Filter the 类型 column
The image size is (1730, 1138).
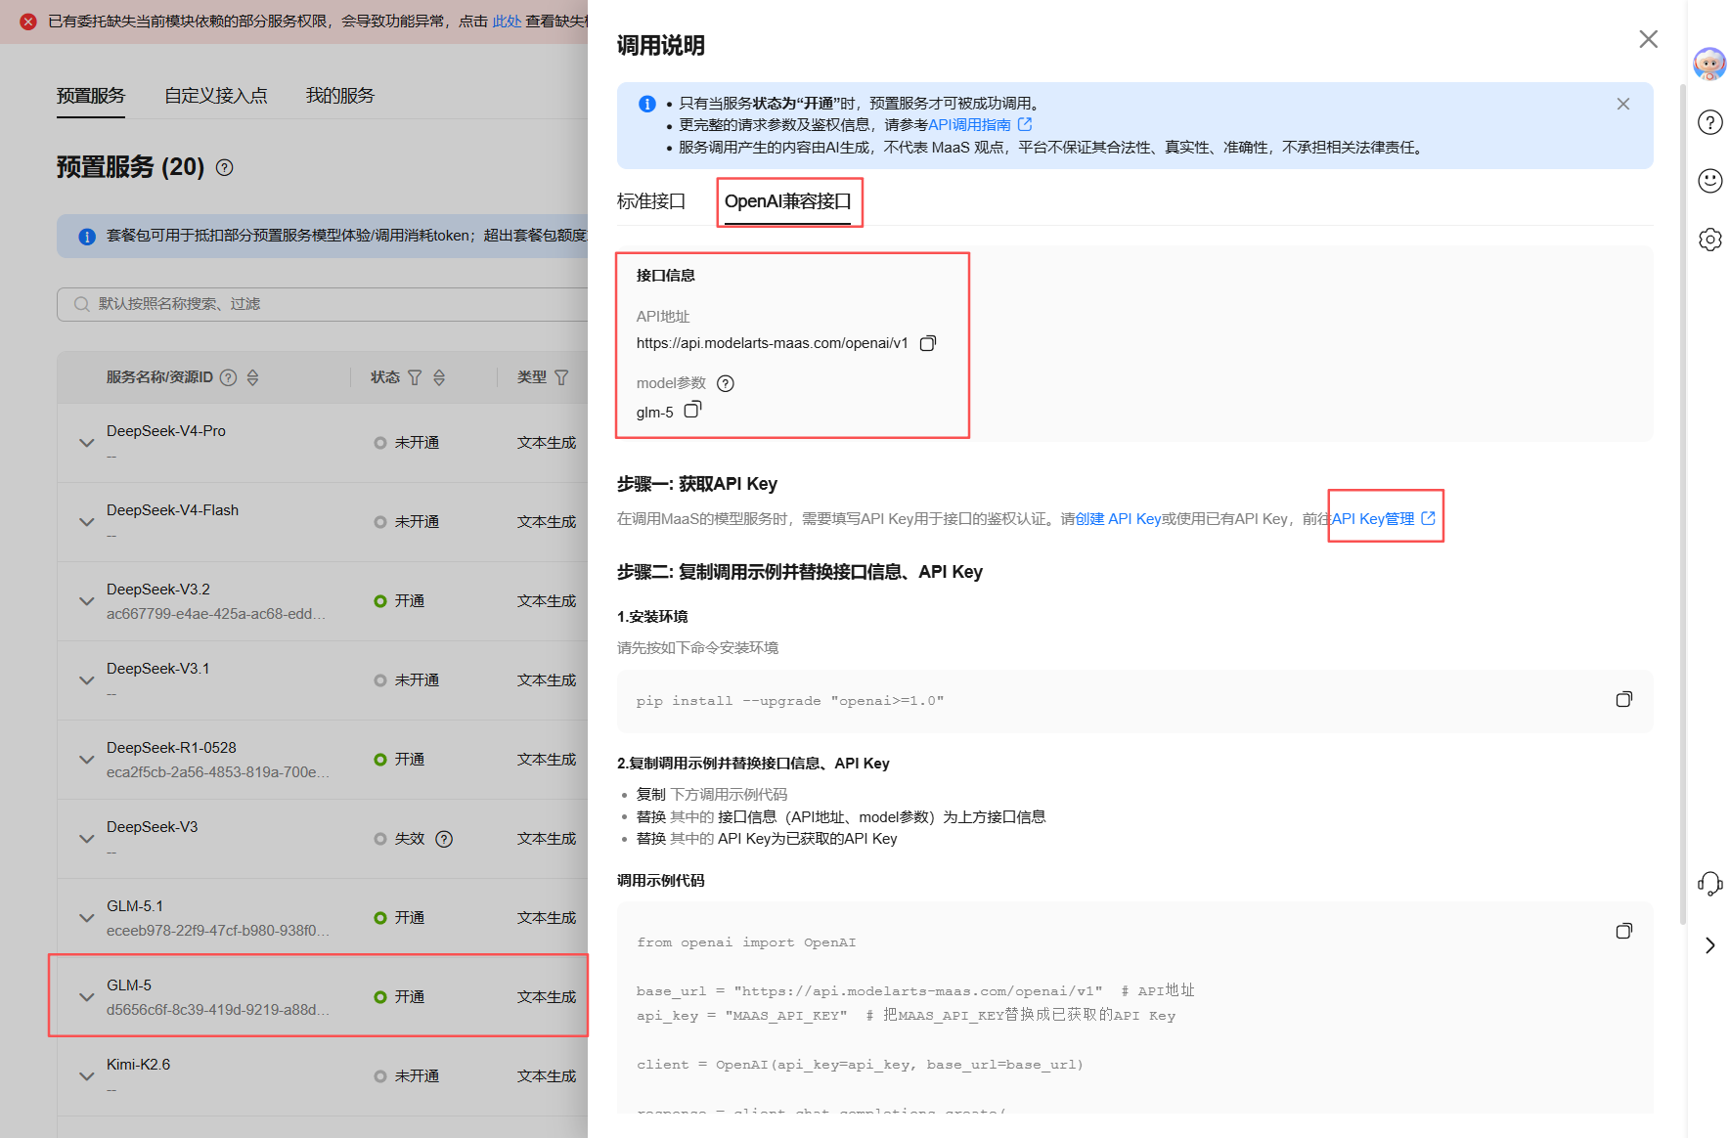tap(561, 377)
